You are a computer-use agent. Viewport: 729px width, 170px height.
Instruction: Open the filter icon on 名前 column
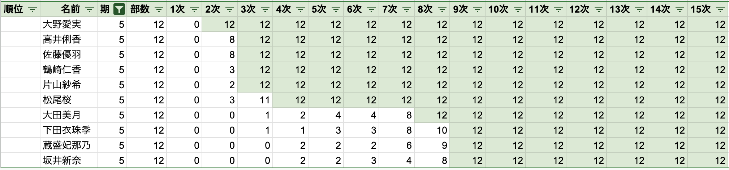90,9
